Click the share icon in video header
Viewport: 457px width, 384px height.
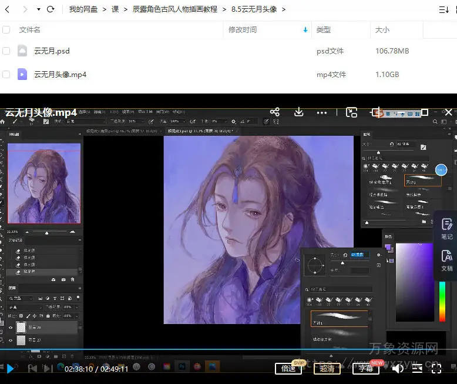[275, 112]
